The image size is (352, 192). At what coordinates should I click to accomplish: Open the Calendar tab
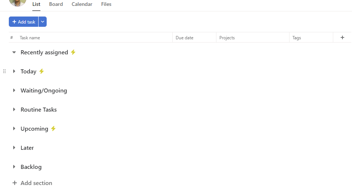click(82, 4)
